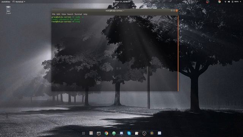Expand the system menu arrow at top right

[x=241, y=2]
